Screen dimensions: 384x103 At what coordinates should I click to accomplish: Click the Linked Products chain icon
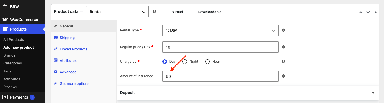(x=56, y=49)
